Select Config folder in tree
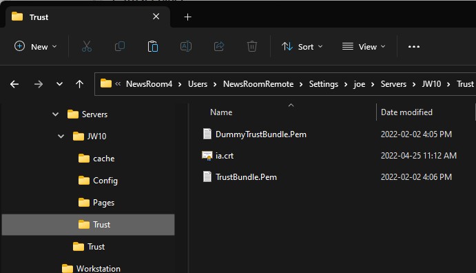 [x=98, y=181]
